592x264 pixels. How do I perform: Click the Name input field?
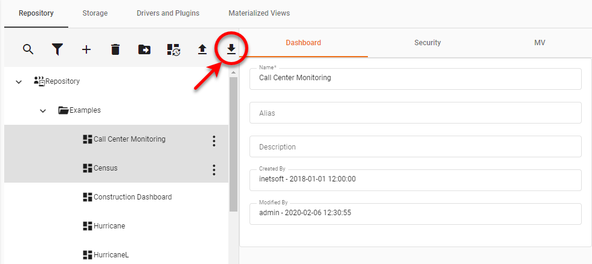click(416, 79)
